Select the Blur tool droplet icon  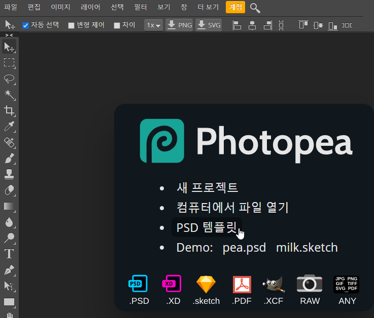[x=9, y=222]
